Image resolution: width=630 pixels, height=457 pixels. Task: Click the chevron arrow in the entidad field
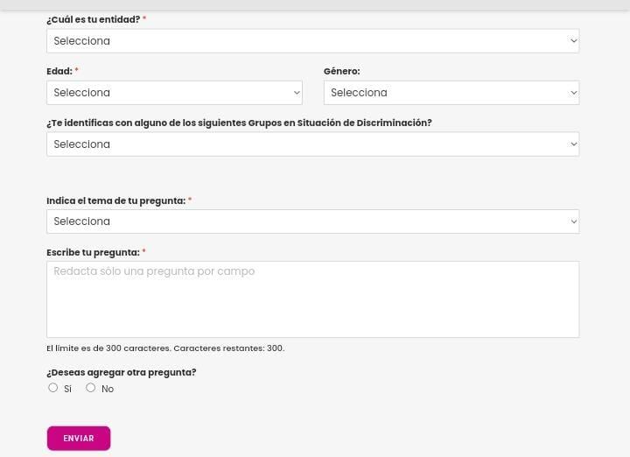[x=574, y=41]
